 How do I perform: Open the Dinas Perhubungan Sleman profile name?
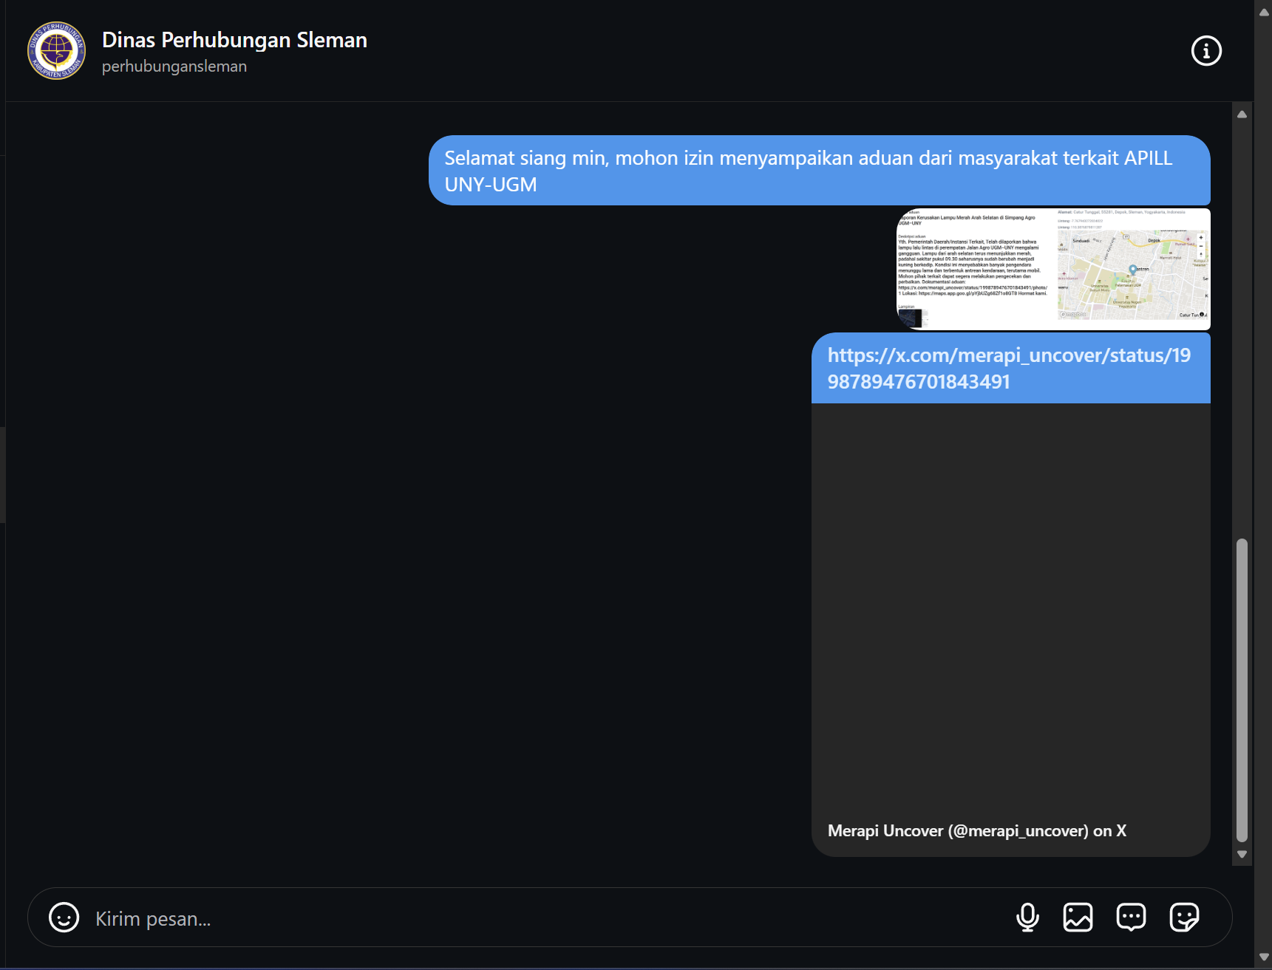coord(234,40)
